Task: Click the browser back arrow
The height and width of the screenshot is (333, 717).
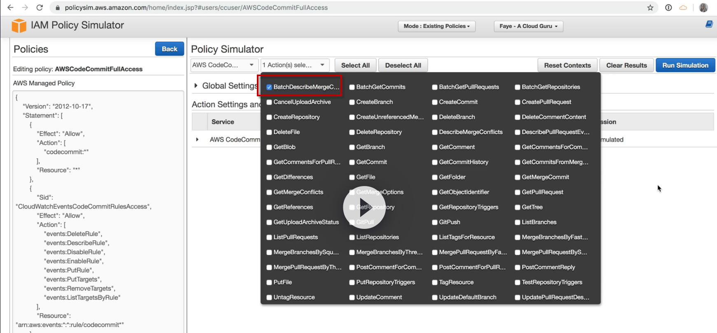Action: click(10, 7)
